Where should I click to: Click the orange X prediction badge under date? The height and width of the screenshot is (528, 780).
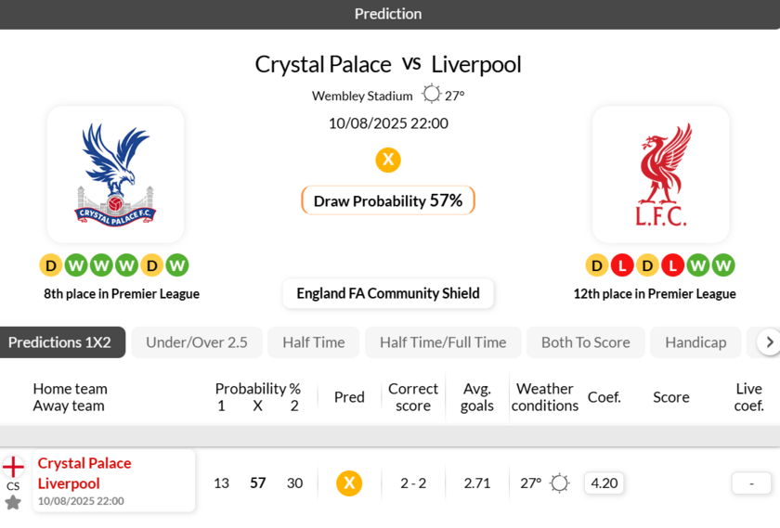(388, 160)
